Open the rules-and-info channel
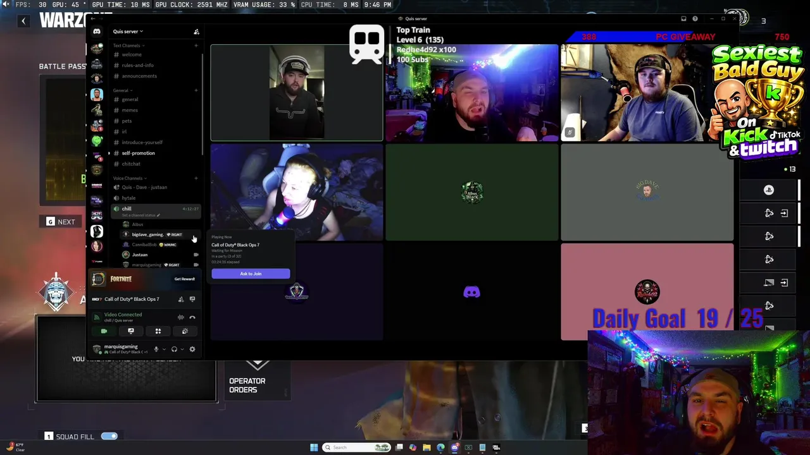 coord(155,65)
